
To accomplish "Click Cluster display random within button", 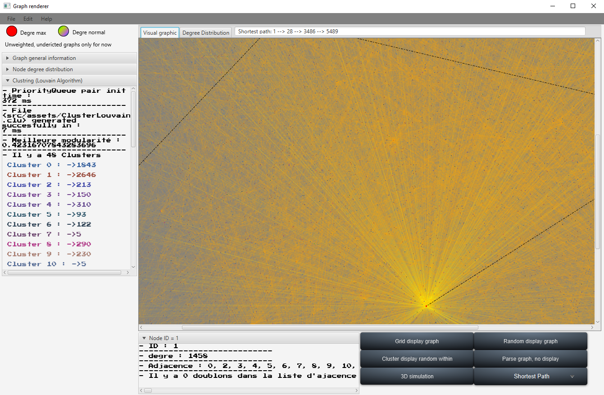I will 417,359.
